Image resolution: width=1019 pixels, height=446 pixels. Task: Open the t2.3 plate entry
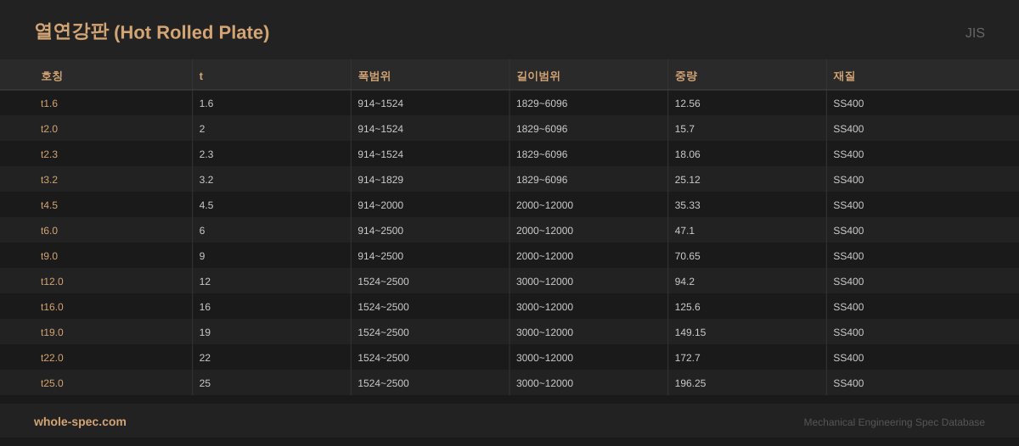tap(49, 154)
